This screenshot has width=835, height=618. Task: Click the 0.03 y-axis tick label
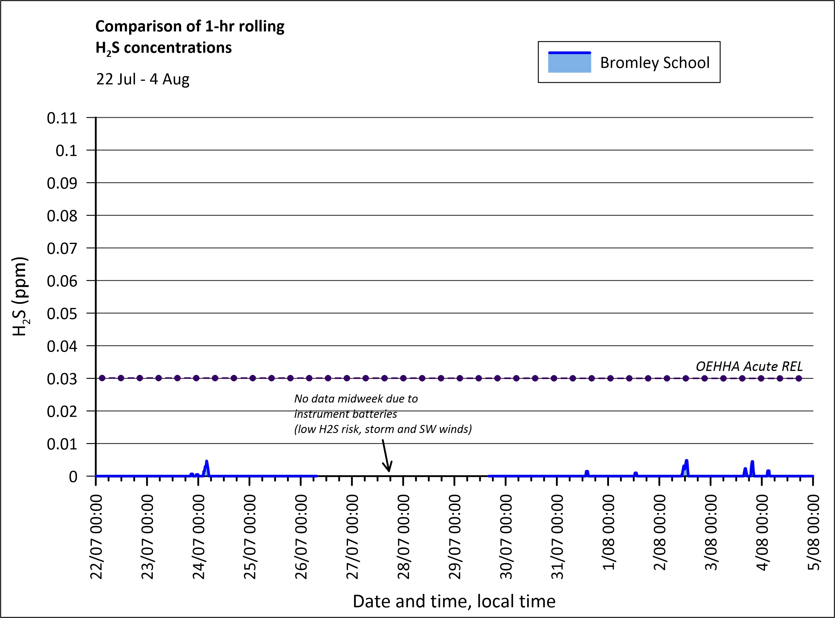pos(62,379)
